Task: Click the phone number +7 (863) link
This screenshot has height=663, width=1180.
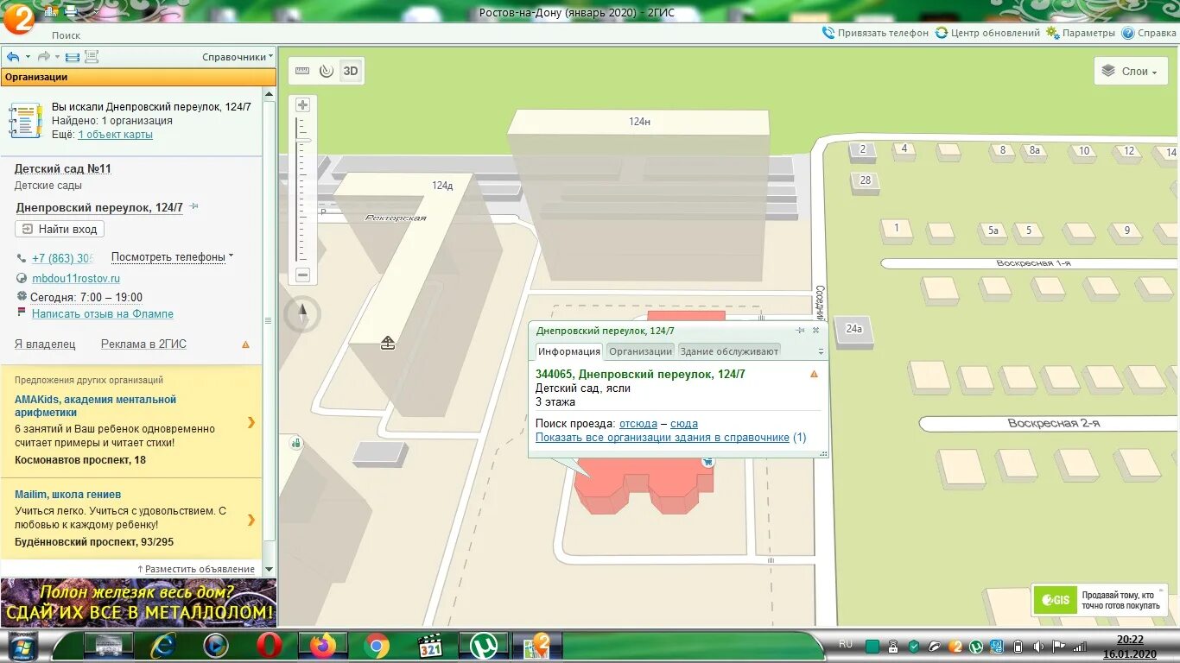Action: [x=62, y=258]
